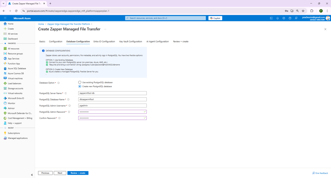Focus the PostgreSQL Database Name field
The image size is (331, 178).
click(x=112, y=99)
